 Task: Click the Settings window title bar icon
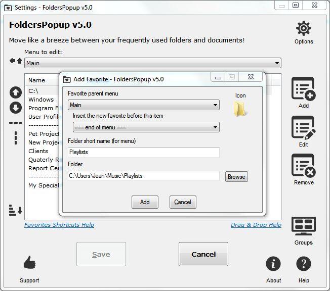8,8
